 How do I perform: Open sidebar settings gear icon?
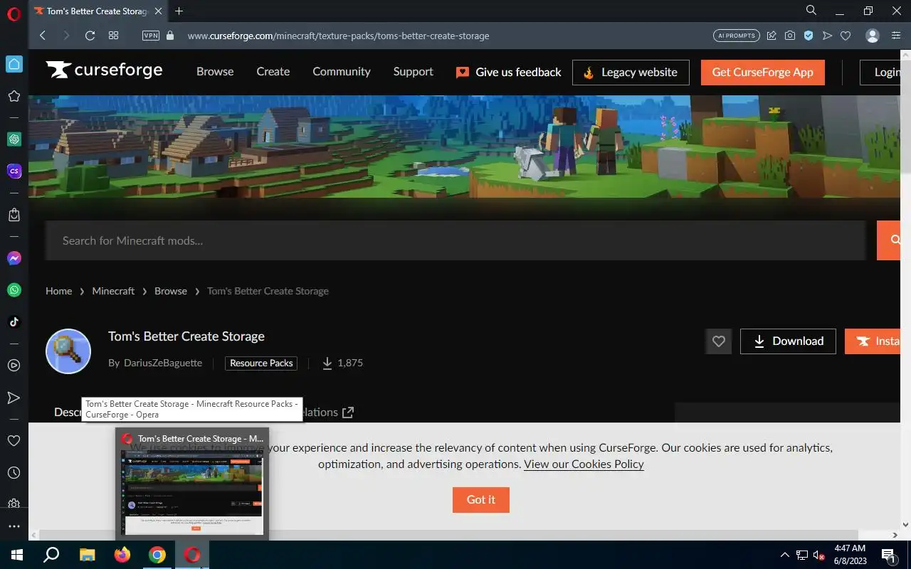tap(14, 504)
